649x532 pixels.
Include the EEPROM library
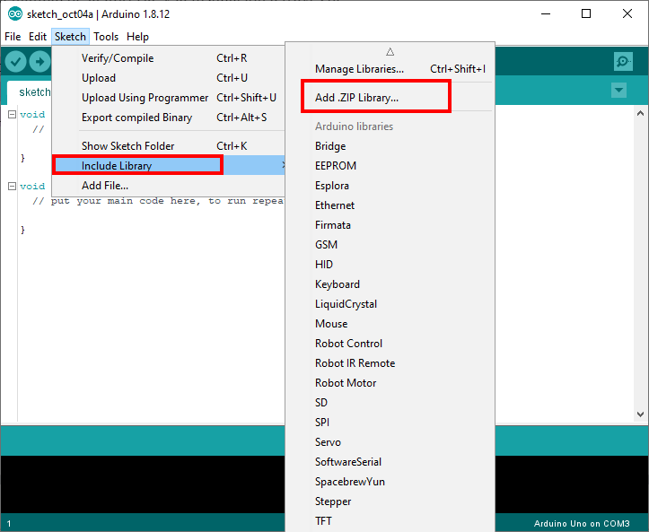pyautogui.click(x=390, y=166)
